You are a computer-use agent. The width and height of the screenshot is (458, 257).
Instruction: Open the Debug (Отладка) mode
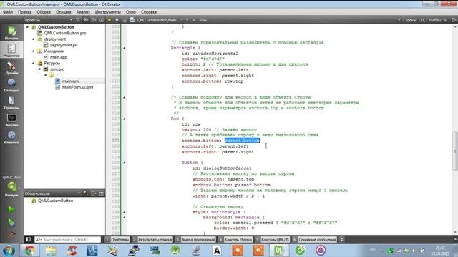pyautogui.click(x=11, y=85)
